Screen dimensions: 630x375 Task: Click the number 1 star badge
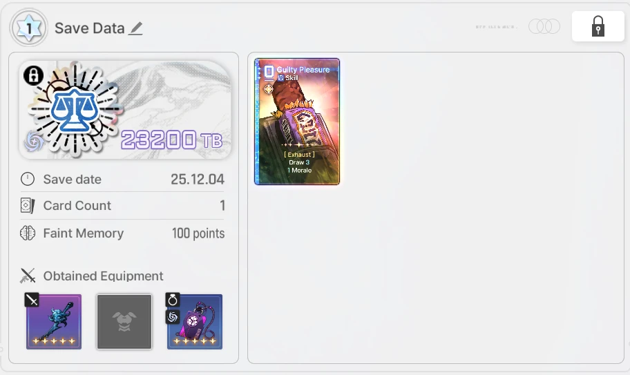click(x=29, y=28)
